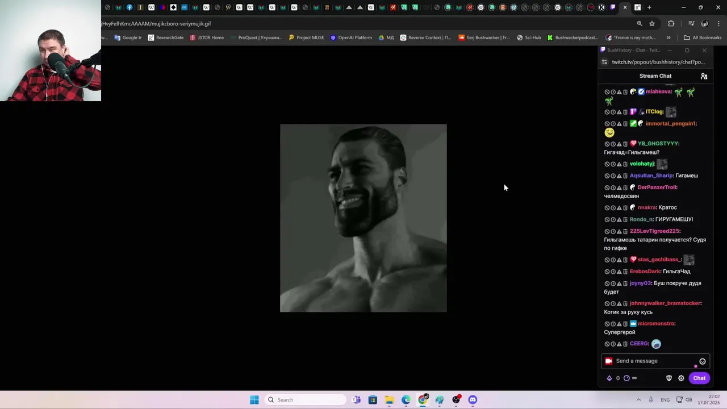Image resolution: width=727 pixels, height=409 pixels.
Task: Timeout user DerPanzerTroll with clock icon
Action: click(613, 187)
